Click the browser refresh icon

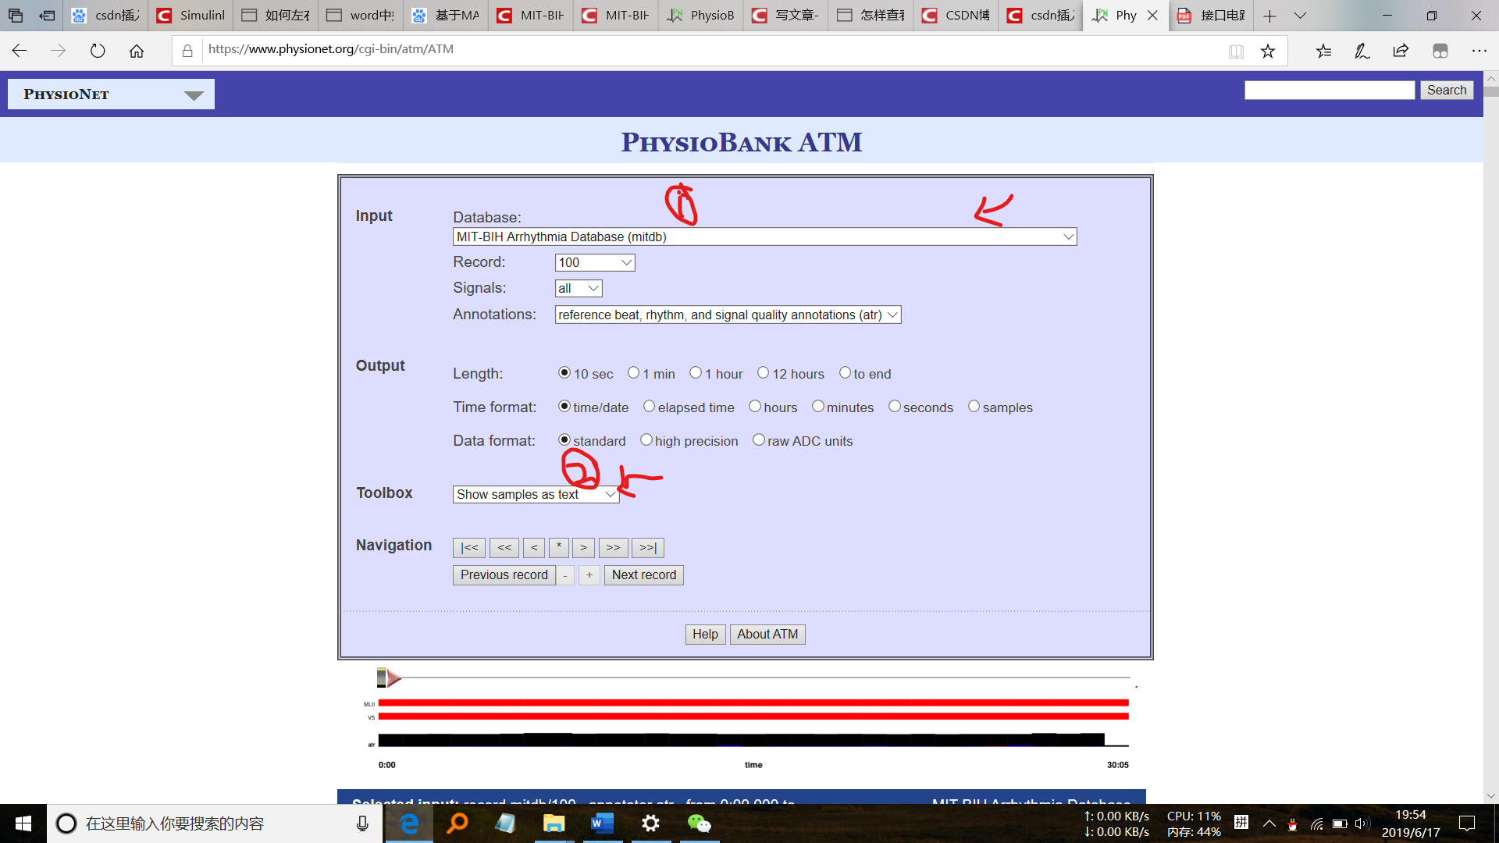coord(98,51)
